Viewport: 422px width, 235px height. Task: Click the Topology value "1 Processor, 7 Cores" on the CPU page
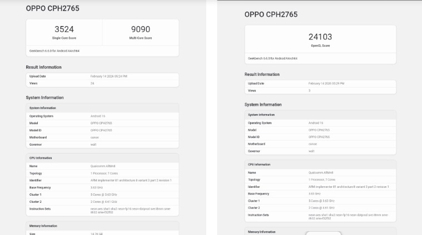pos(104,173)
